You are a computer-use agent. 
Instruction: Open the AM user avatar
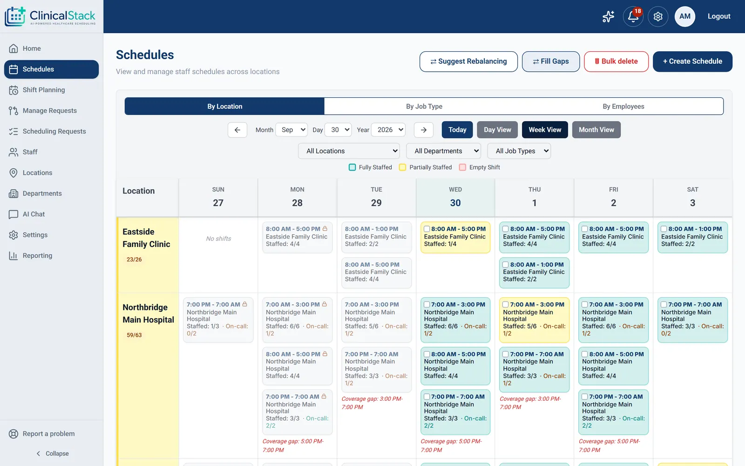click(x=685, y=16)
